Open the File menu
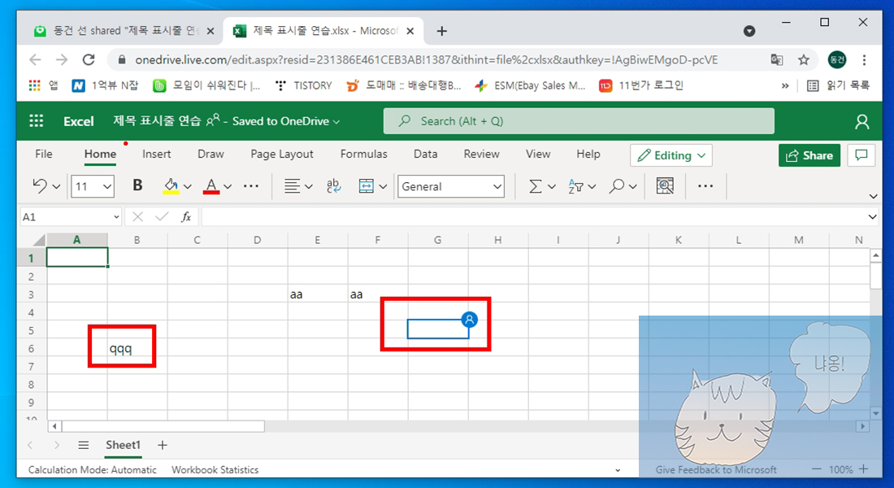This screenshot has height=488, width=894. click(43, 154)
